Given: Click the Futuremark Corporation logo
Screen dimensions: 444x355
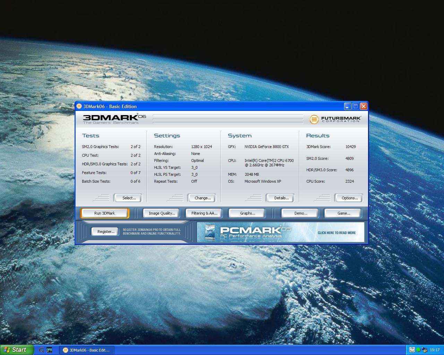Looking at the screenshot, I should 335,119.
